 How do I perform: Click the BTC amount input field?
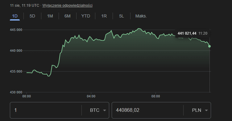coord(46,110)
